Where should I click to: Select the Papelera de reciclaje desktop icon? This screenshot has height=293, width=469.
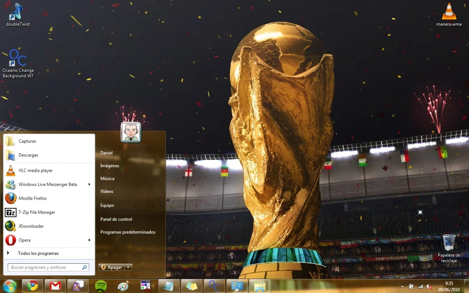pos(449,248)
